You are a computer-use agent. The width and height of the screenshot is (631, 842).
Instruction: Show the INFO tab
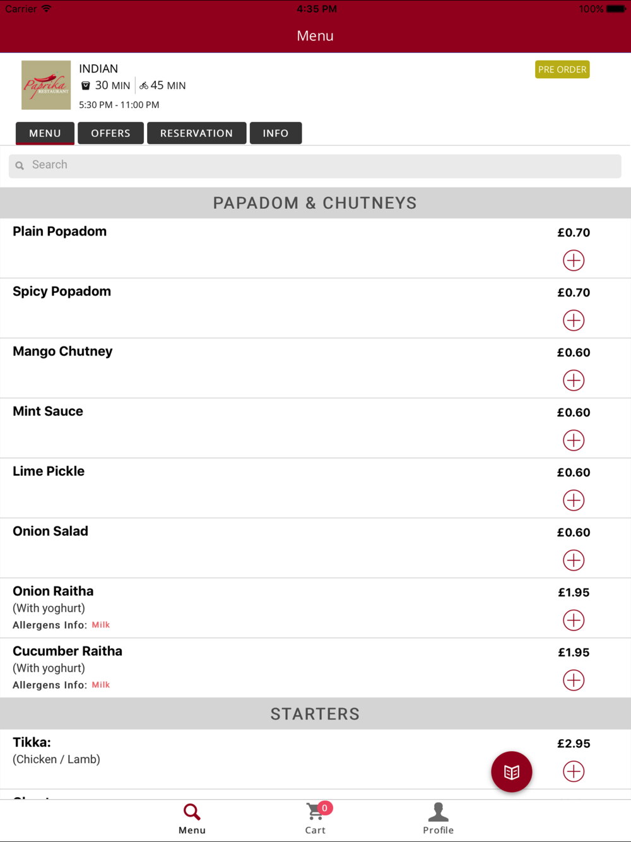coord(276,133)
